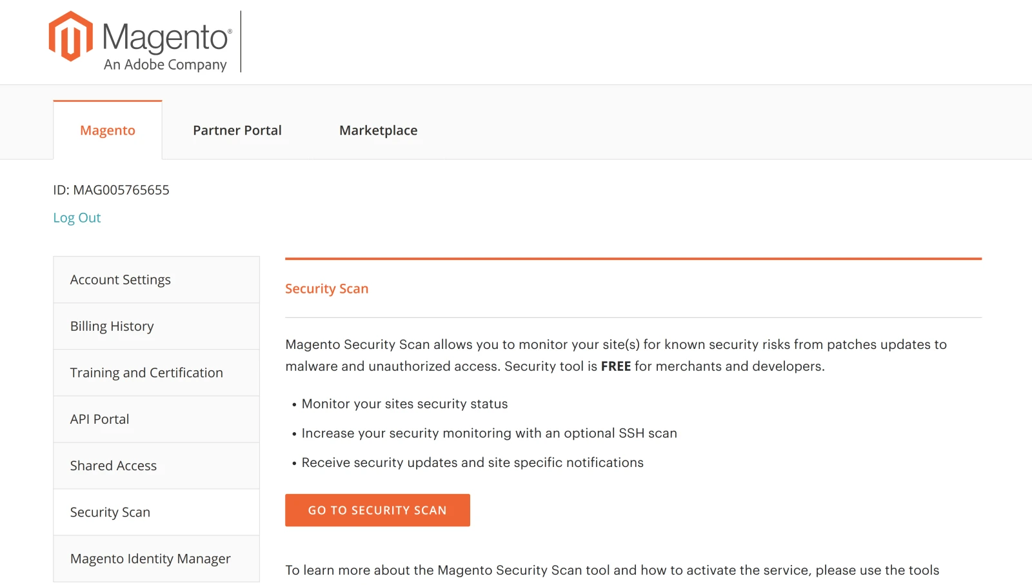Click the orange Security Scan section heading
This screenshot has width=1032, height=585.
[327, 289]
